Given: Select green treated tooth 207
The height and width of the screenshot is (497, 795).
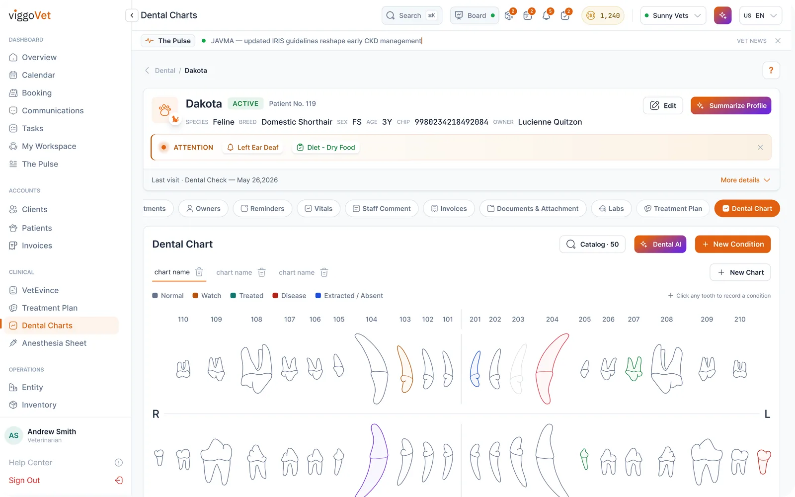Looking at the screenshot, I should click(634, 369).
